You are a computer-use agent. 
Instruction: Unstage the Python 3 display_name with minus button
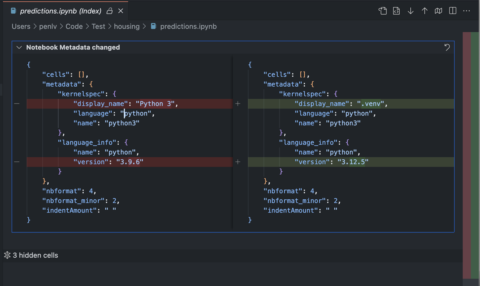click(x=16, y=103)
